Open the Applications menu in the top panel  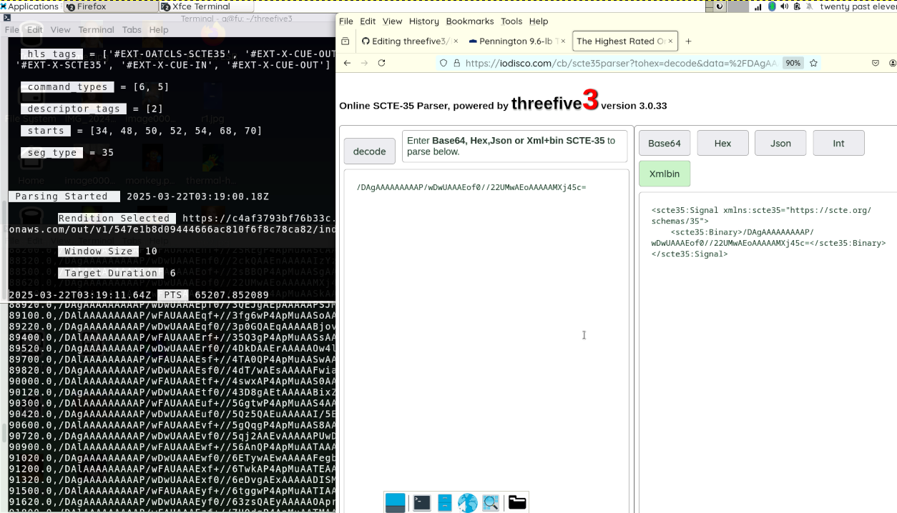point(30,6)
